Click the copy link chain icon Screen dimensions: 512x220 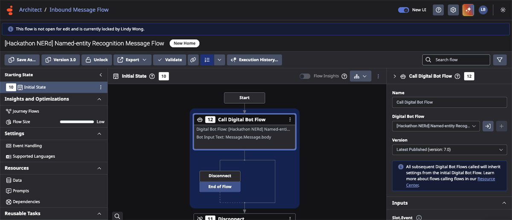coord(193,60)
